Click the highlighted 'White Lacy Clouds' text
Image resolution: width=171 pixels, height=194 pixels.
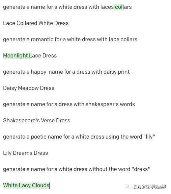point(26,186)
